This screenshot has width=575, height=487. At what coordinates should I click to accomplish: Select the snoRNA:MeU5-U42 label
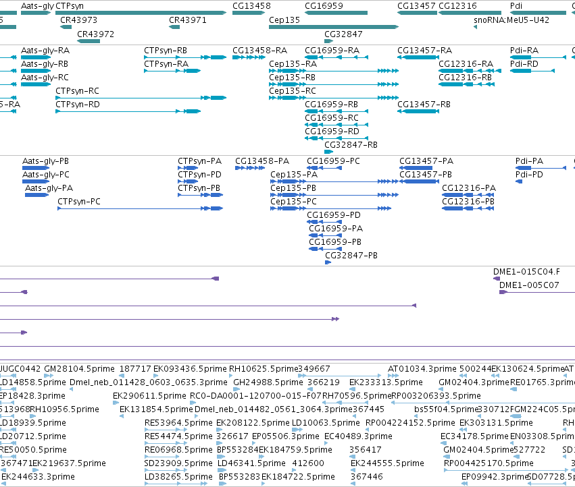[x=511, y=20]
